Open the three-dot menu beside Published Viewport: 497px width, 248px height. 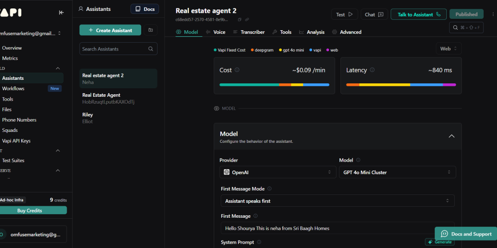point(493,14)
